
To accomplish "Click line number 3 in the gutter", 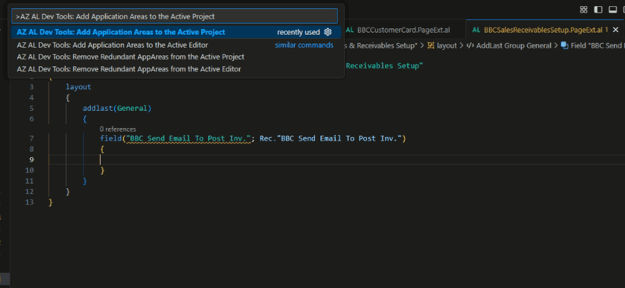I will (x=31, y=87).
